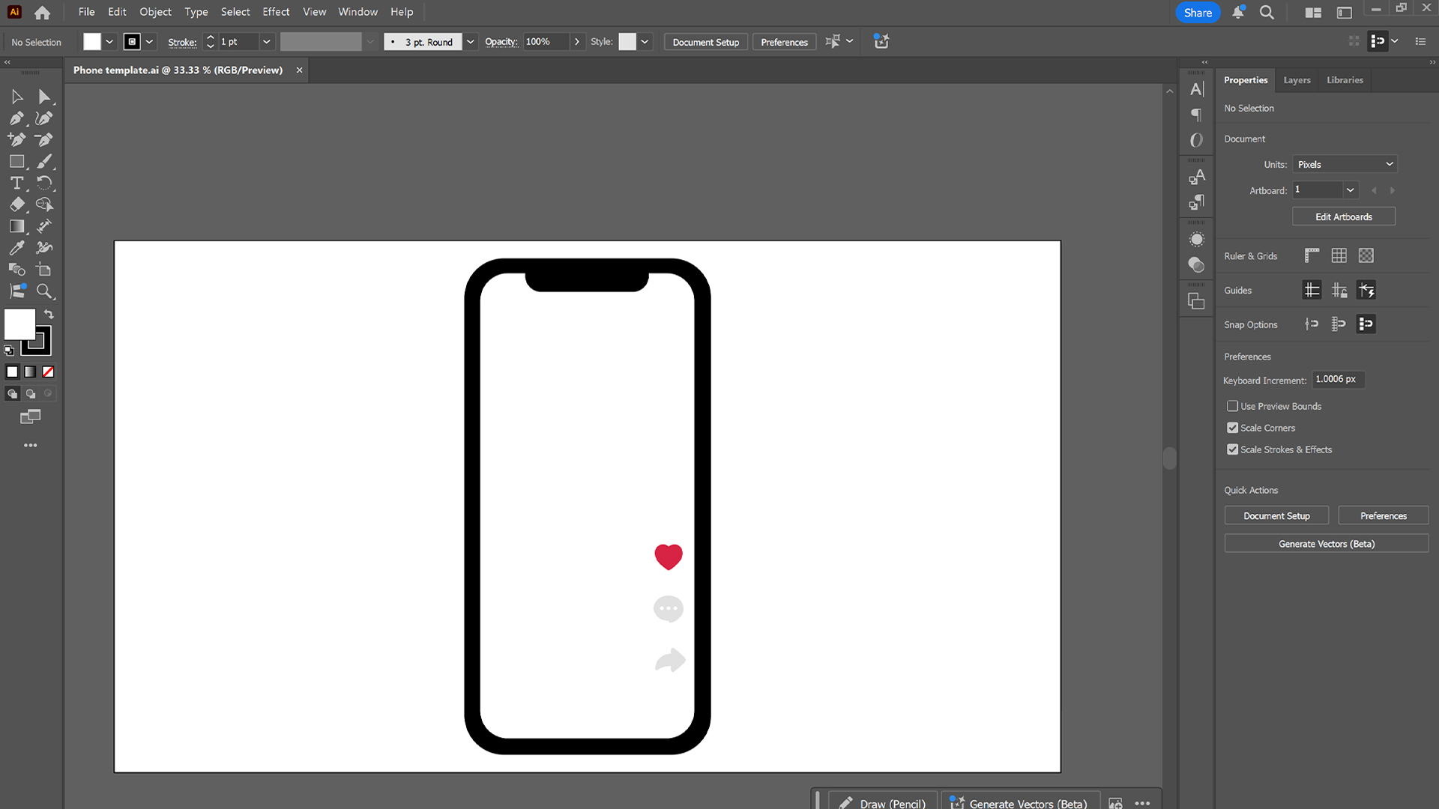1439x809 pixels.
Task: Select the Direct Selection tool
Action: (44, 97)
